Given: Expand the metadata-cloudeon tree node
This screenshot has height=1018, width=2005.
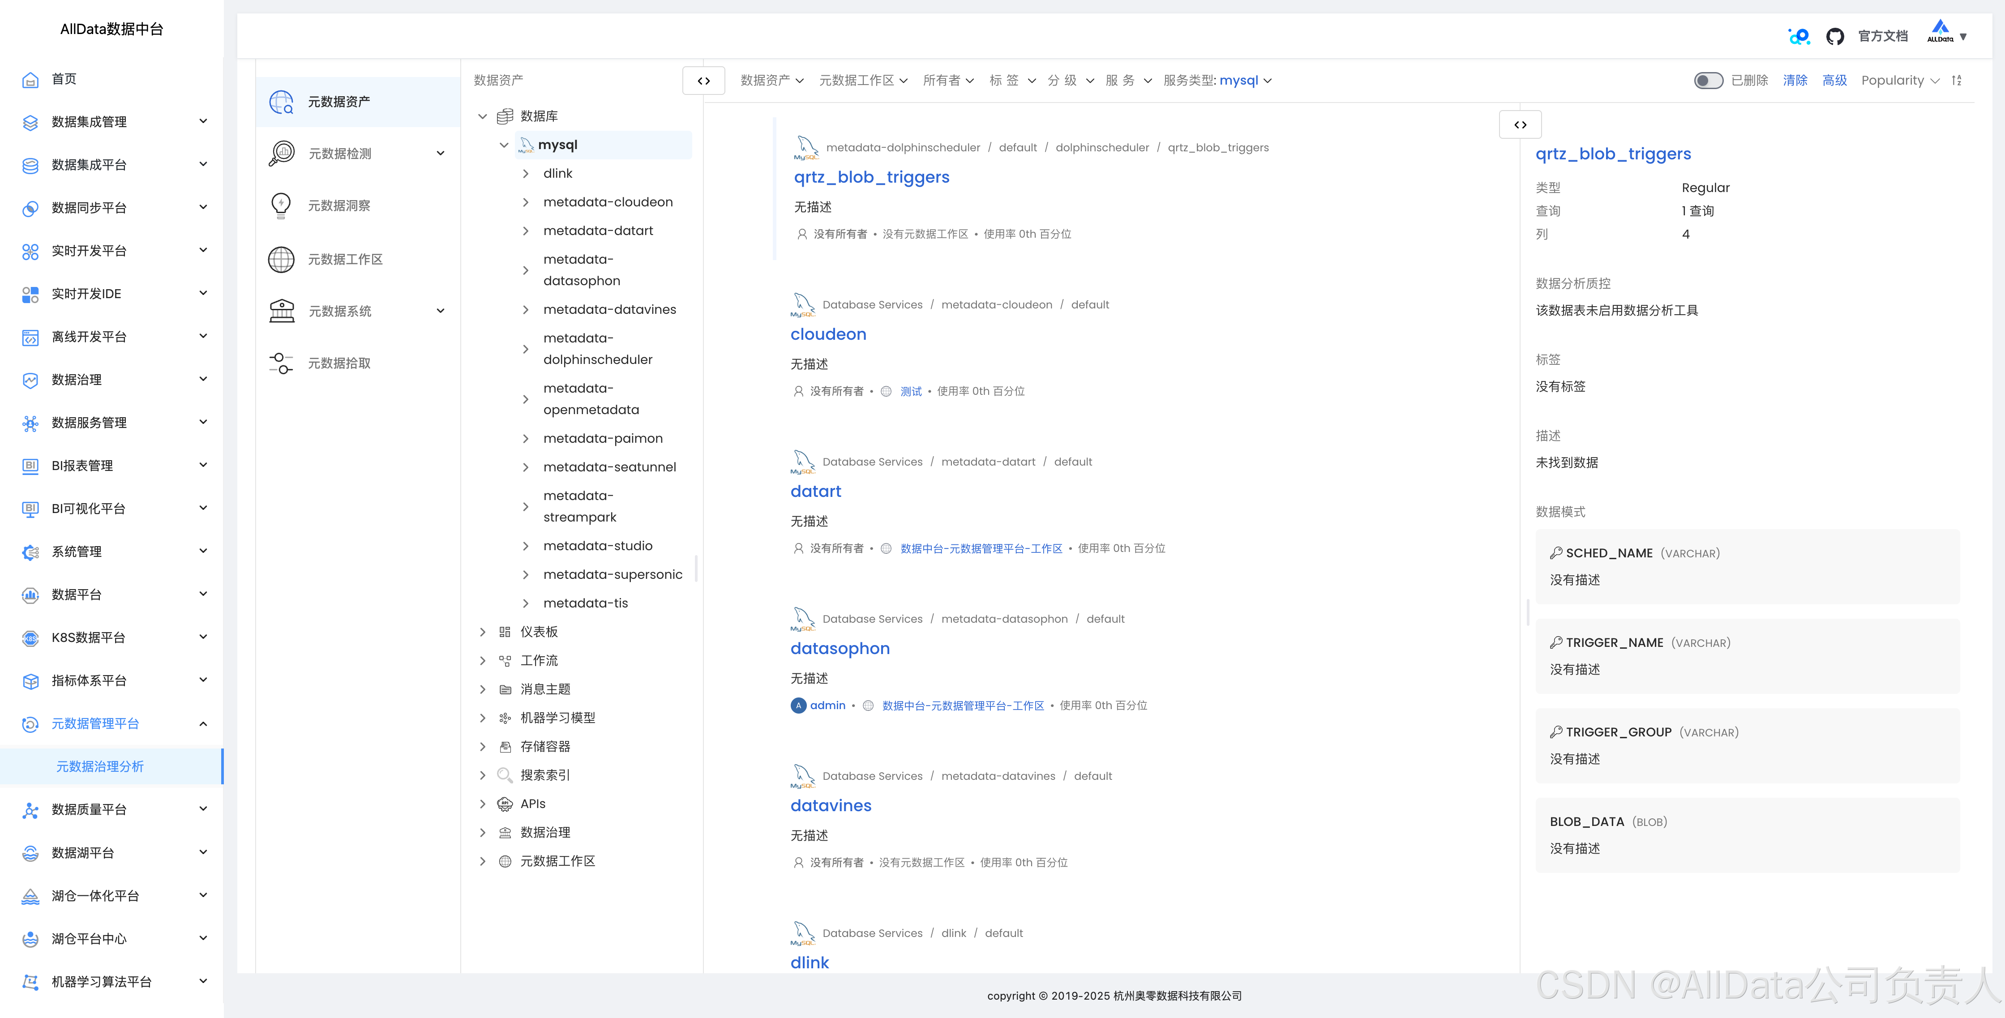Looking at the screenshot, I should [525, 202].
